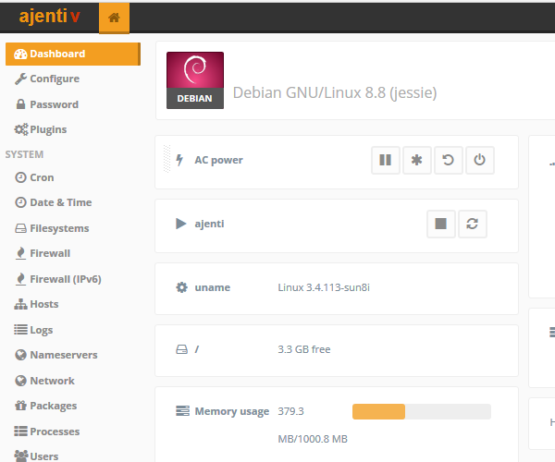Go to Cron in sidebar
The height and width of the screenshot is (462, 555).
pyautogui.click(x=34, y=177)
